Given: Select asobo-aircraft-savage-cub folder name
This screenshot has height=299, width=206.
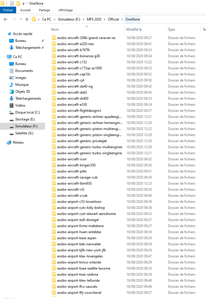Looking at the screenshot, I should click(77, 177).
